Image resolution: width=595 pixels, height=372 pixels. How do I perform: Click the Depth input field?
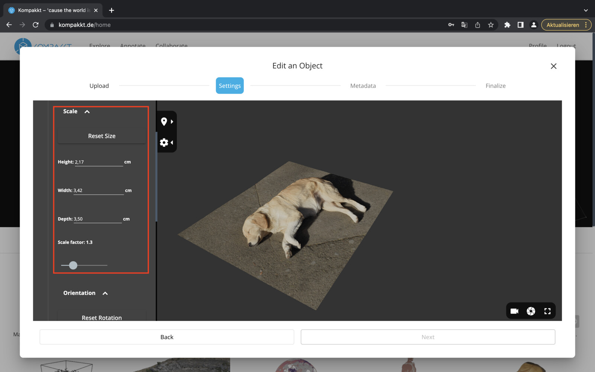click(x=98, y=219)
